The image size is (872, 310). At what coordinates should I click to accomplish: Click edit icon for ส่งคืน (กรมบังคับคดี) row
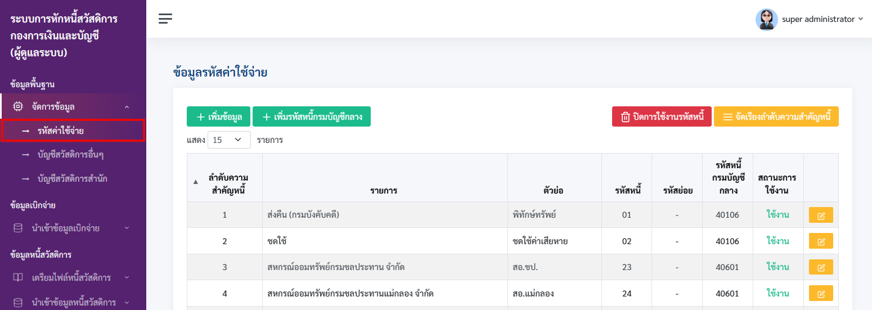click(821, 215)
